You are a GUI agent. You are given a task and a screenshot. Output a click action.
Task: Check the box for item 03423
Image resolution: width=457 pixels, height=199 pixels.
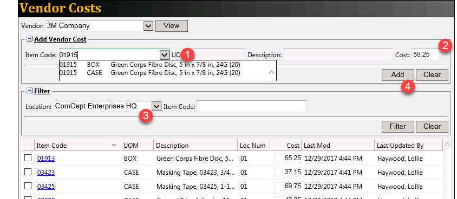pyautogui.click(x=28, y=172)
